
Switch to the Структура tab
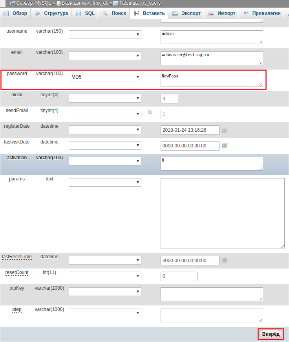point(51,13)
